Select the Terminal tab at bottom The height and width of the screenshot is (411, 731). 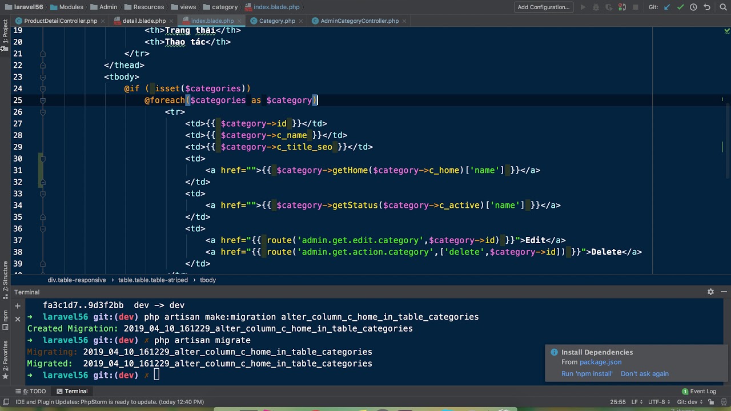pos(72,392)
